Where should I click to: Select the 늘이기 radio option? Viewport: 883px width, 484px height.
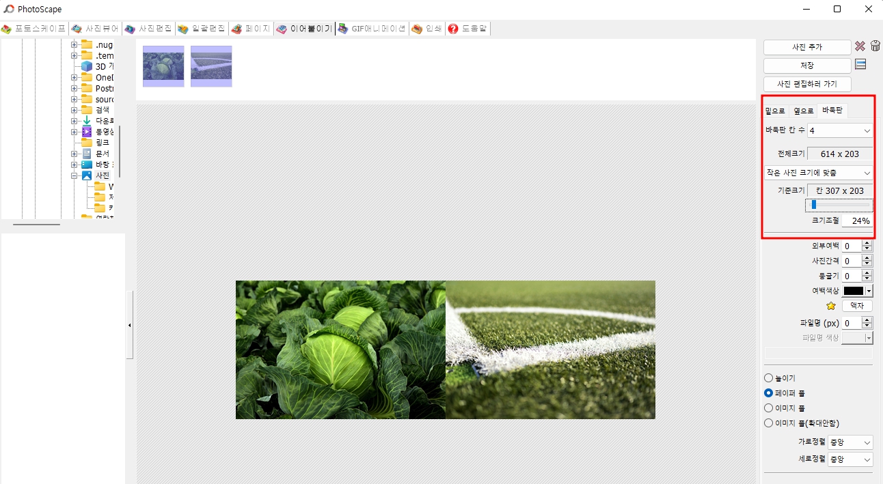(780, 378)
